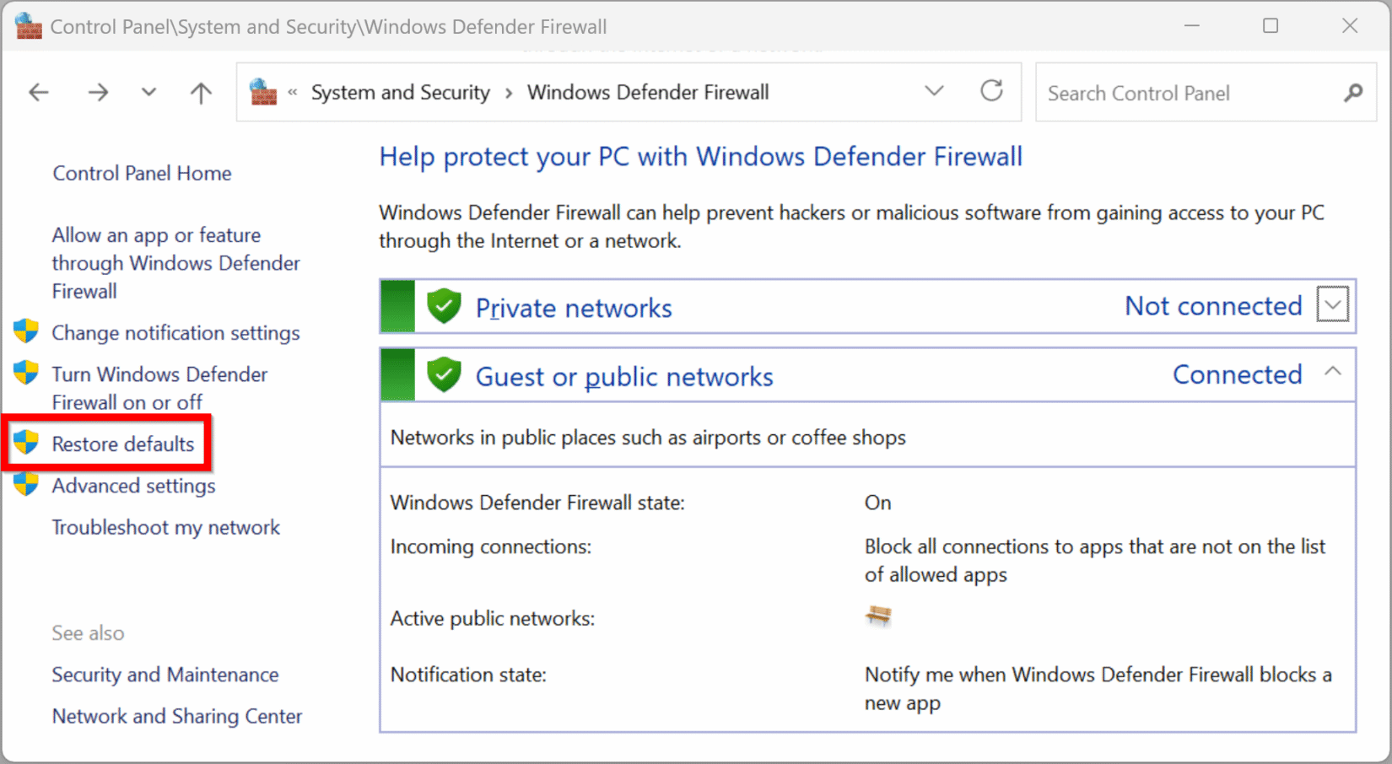Open Network and Sharing Center
Viewport: 1392px width, 764px height.
tap(177, 715)
